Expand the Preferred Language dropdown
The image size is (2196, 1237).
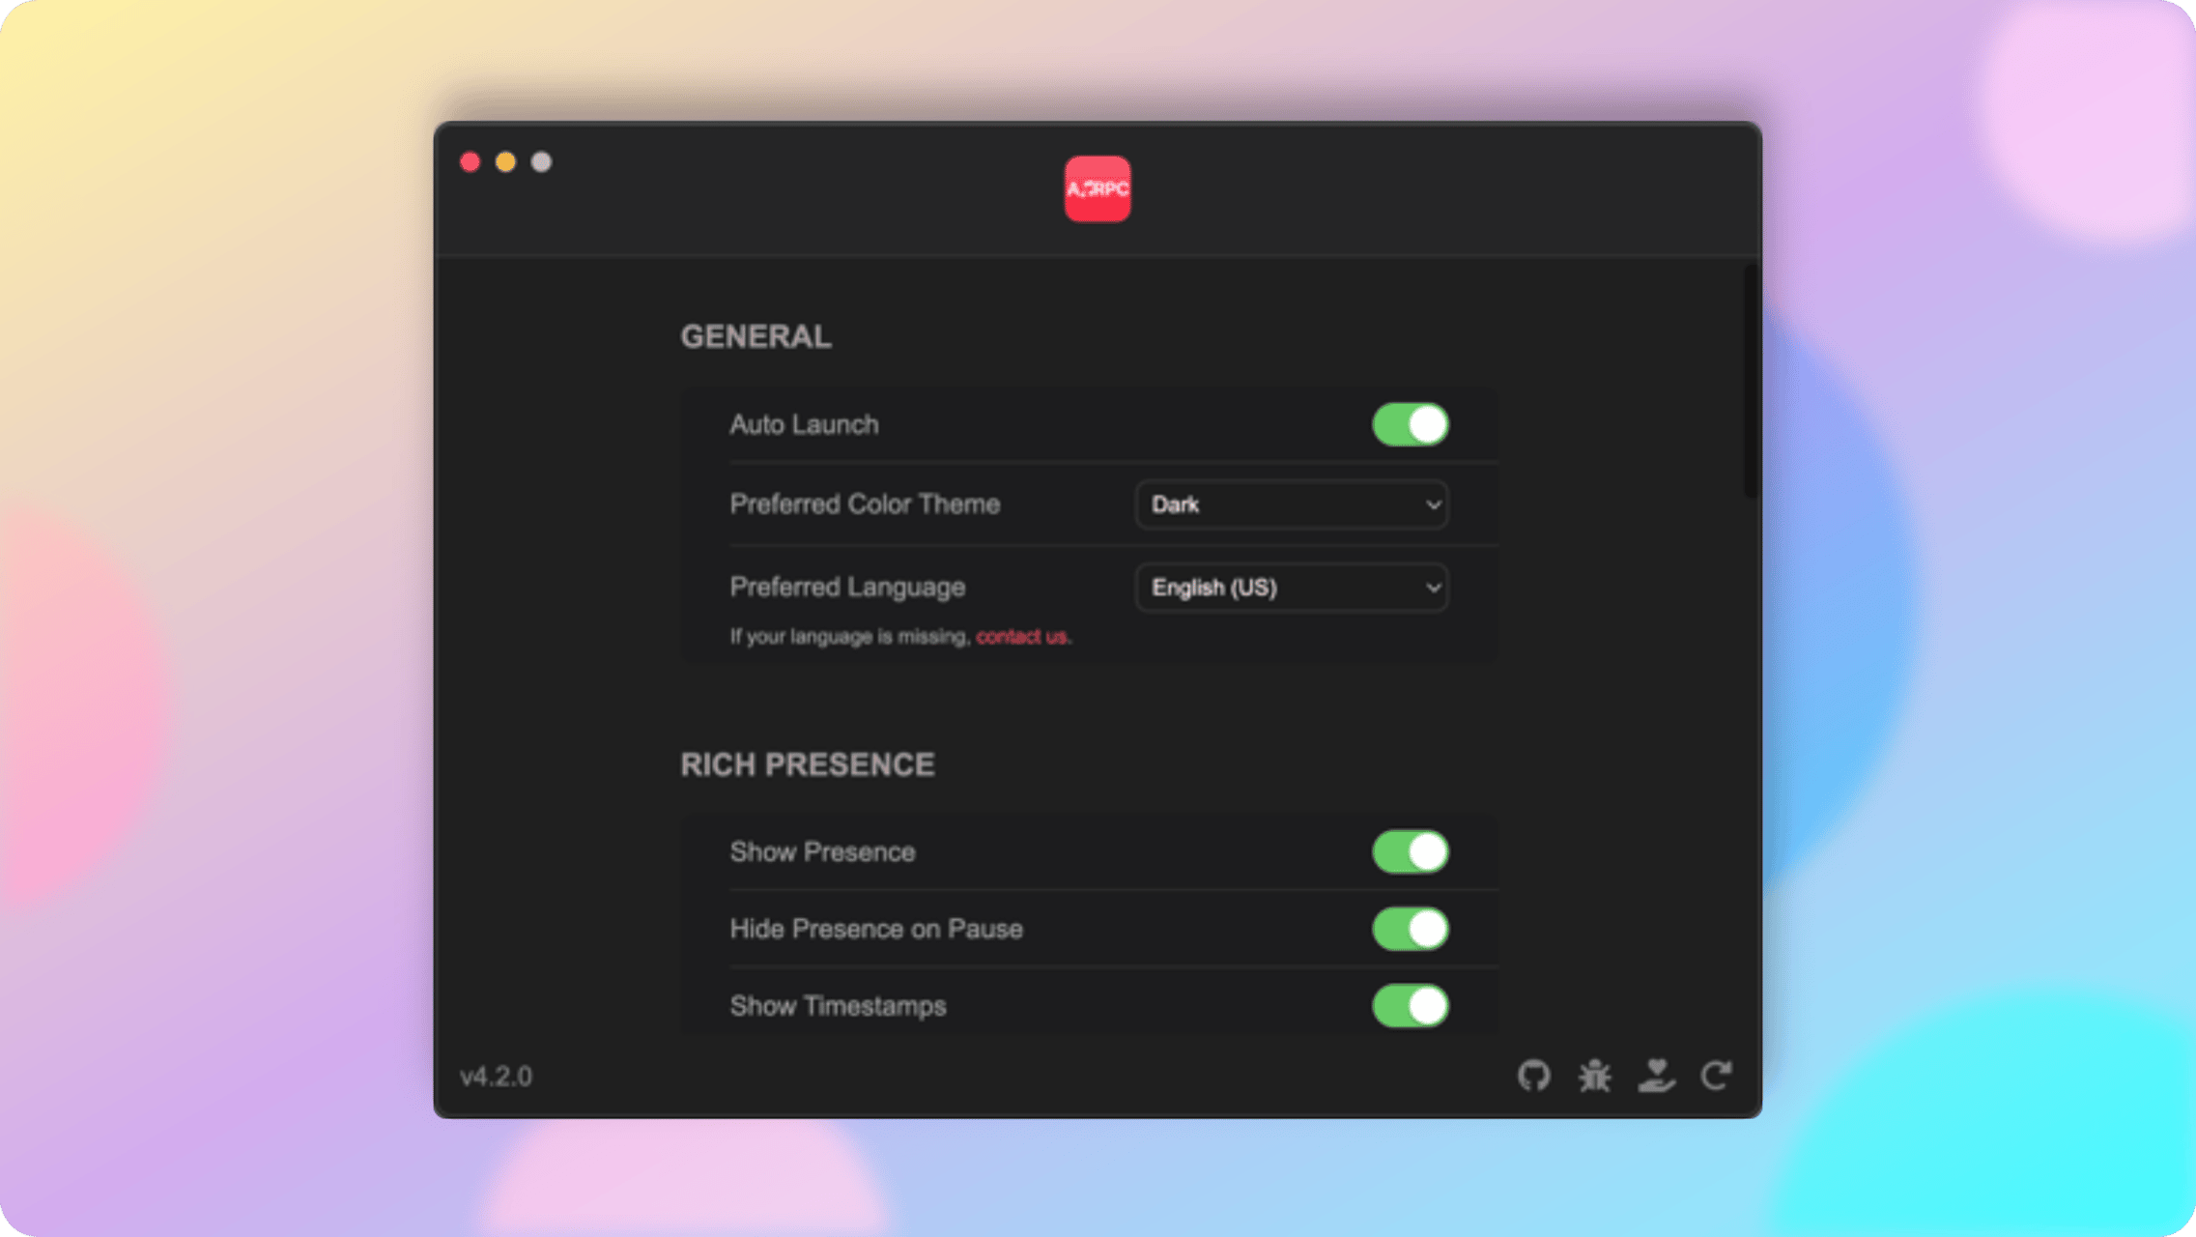(1292, 588)
